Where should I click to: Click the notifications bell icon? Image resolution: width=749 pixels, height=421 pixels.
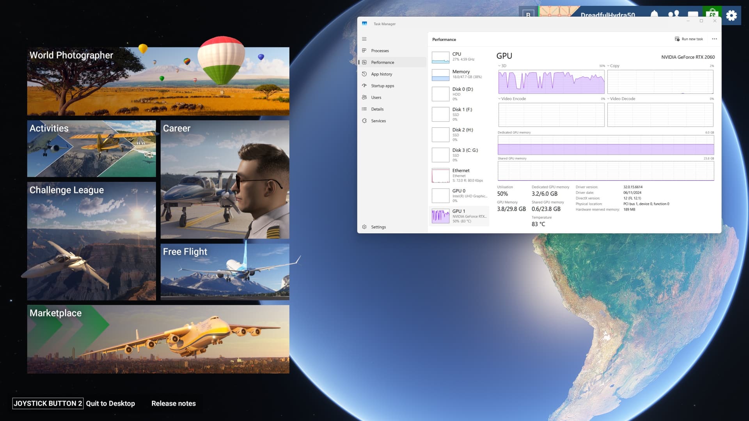(654, 15)
